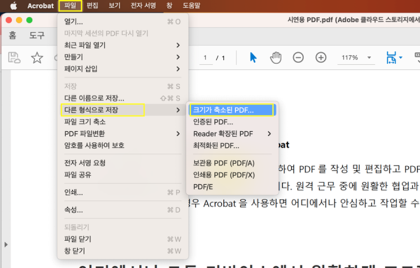The height and width of the screenshot is (268, 420).
Task: Select 인증된 PDF...
Action: [x=232, y=122]
